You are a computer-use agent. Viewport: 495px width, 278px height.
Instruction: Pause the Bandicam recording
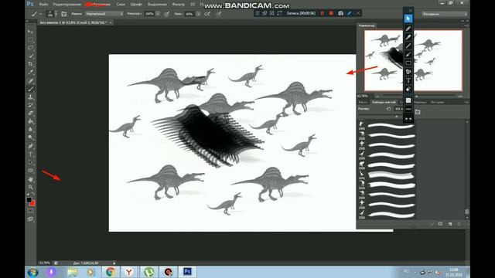point(323,13)
